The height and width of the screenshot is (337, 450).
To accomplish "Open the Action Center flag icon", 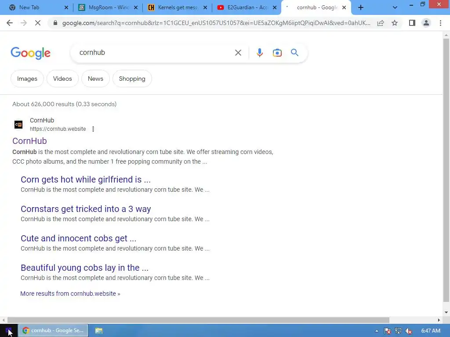I will [387, 331].
